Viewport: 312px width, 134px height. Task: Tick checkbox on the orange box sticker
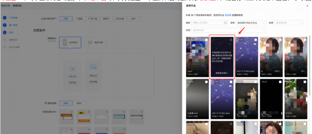point(71,112)
